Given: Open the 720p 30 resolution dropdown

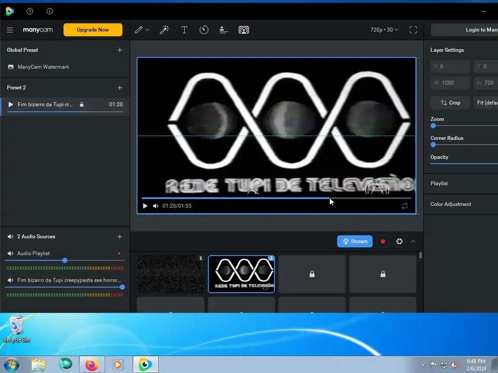Looking at the screenshot, I should 384,30.
